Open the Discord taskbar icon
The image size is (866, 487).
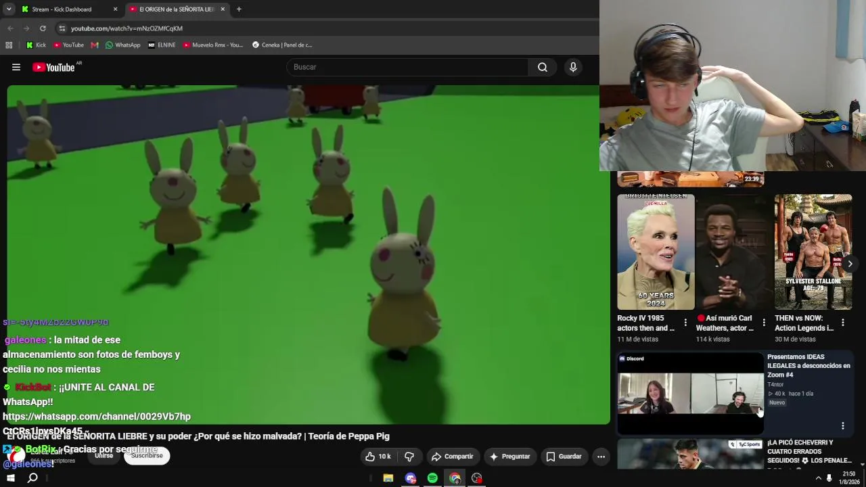point(410,478)
